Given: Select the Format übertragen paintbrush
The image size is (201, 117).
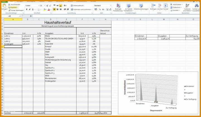Looking at the screenshot, I should (16, 10).
